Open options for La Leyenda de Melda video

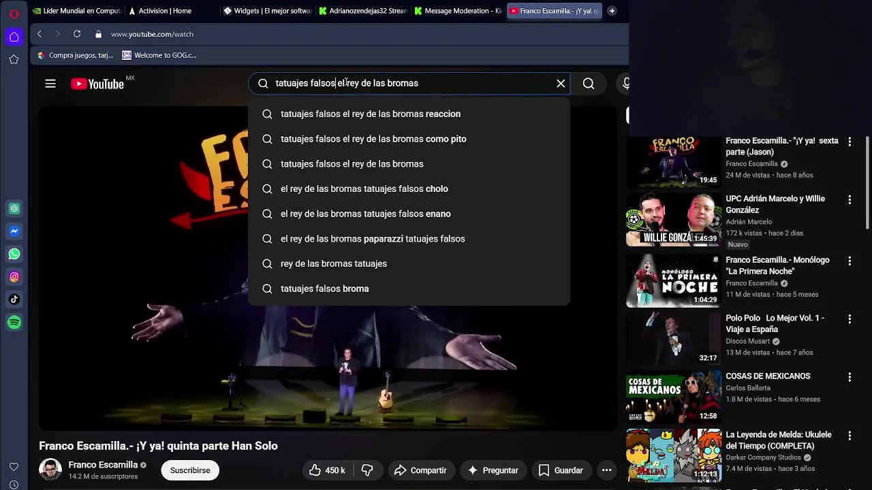[850, 435]
